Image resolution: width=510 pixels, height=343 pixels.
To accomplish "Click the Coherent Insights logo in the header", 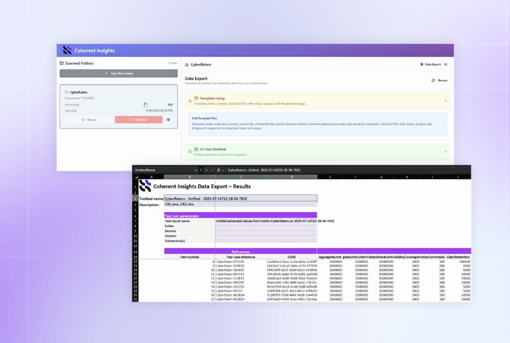I will (x=67, y=50).
